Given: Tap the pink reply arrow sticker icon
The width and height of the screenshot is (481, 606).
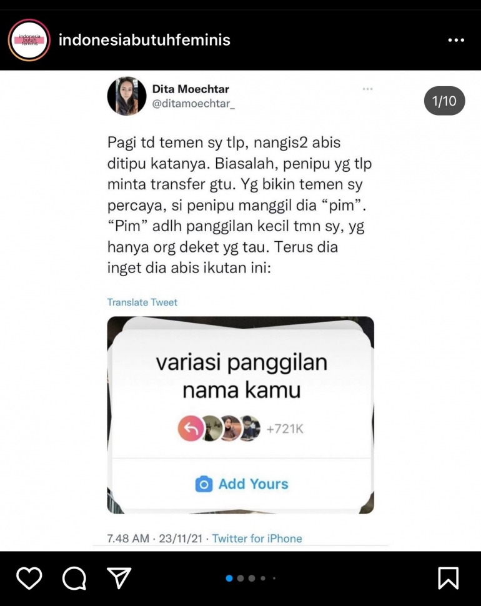Looking at the screenshot, I should coord(191,428).
